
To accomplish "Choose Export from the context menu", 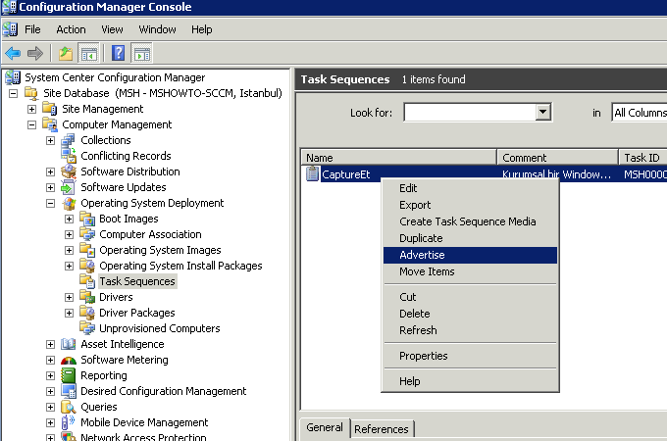I will point(470,205).
